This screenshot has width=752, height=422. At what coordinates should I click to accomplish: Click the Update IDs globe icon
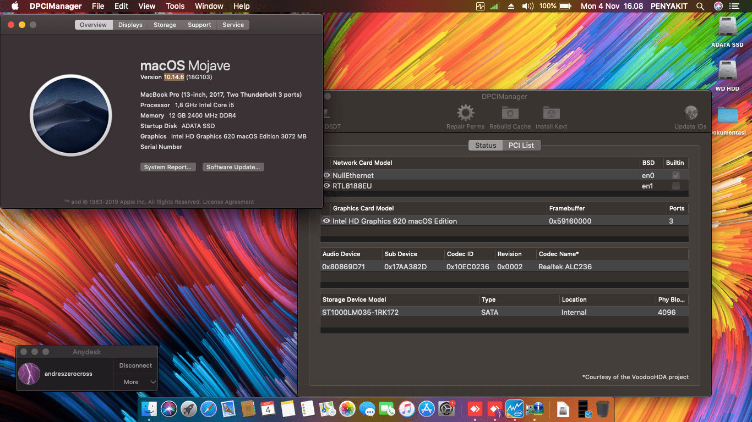[690, 113]
